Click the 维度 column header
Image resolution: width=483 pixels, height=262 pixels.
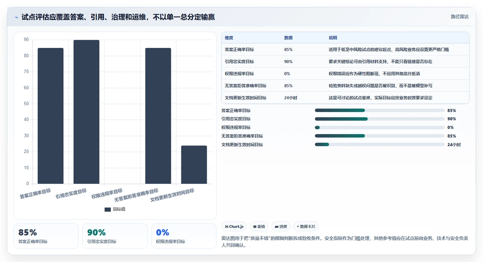click(x=229, y=38)
